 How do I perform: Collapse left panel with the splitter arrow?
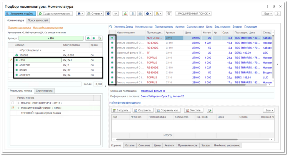tap(106, 86)
